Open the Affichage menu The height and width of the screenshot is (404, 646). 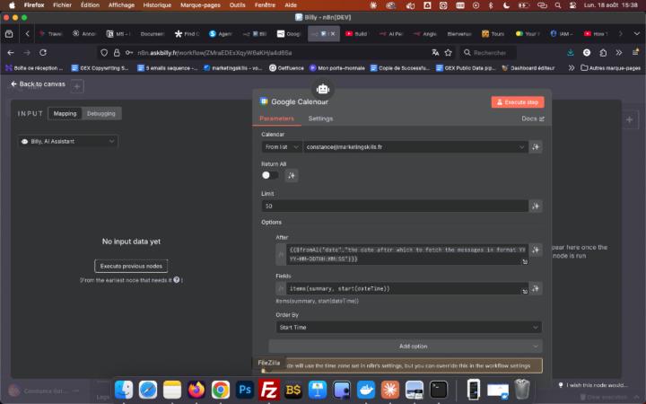[121, 5]
